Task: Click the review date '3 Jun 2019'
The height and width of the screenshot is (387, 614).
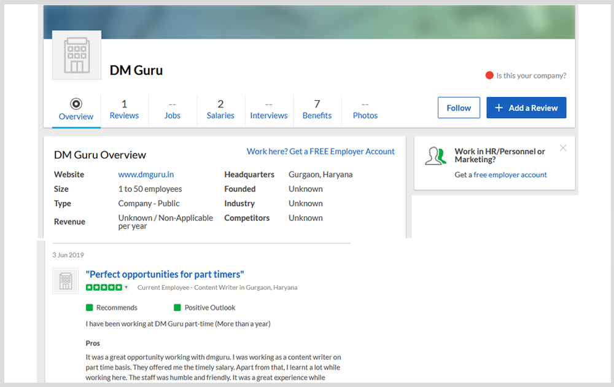Action: coord(68,255)
